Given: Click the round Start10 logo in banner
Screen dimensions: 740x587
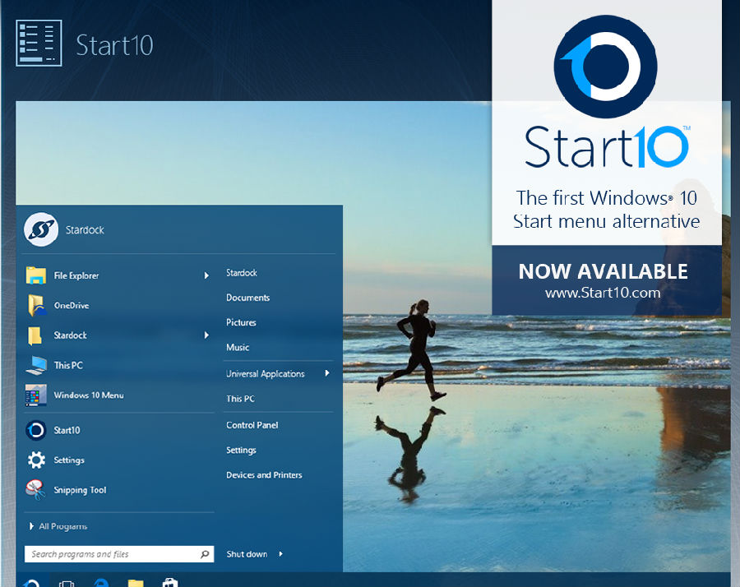Looking at the screenshot, I should 605,67.
